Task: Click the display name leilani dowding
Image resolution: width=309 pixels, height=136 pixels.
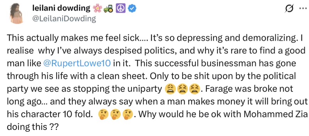Action: coord(61,8)
